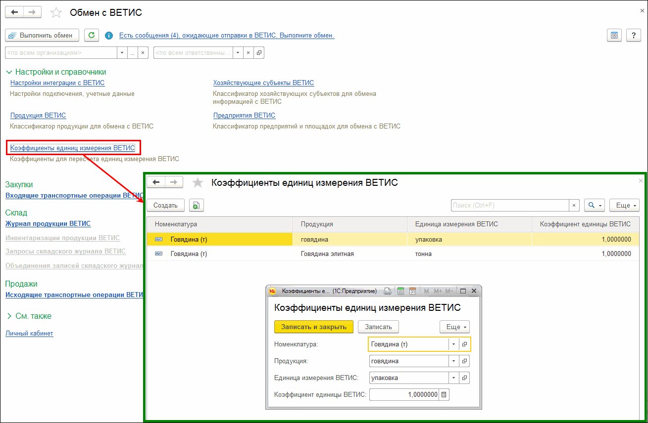Open Продукция ВЕТИС link
The height and width of the screenshot is (423, 648).
click(x=38, y=116)
